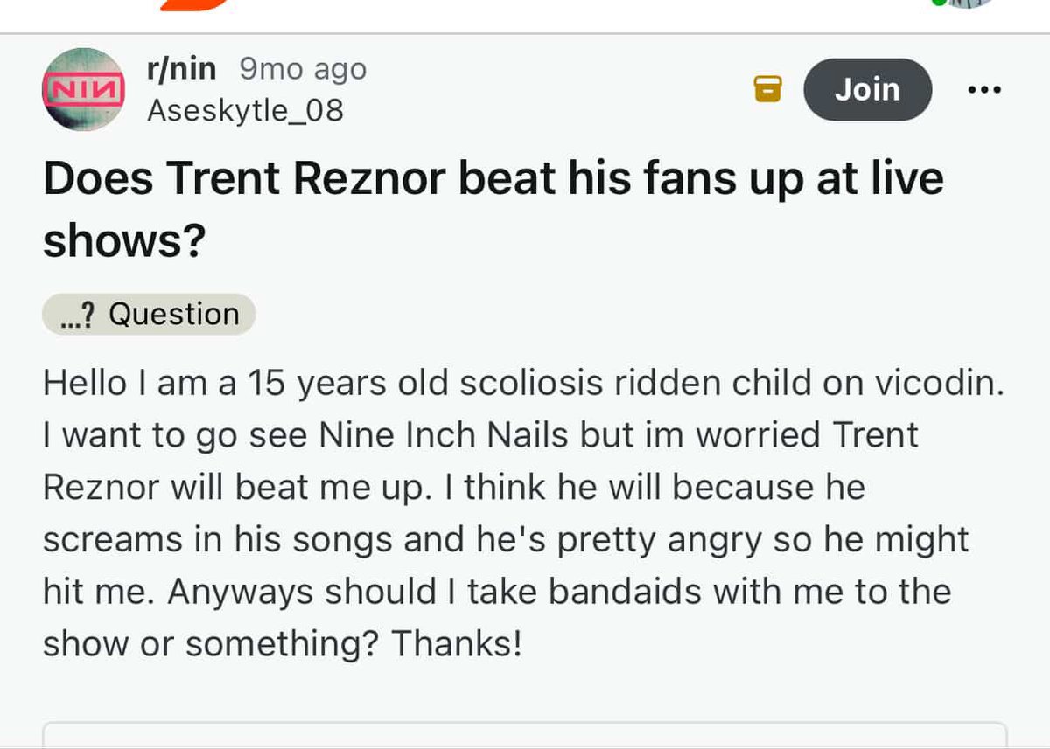This screenshot has height=749, width=1050.
Task: Join the r/nin community
Action: (866, 89)
